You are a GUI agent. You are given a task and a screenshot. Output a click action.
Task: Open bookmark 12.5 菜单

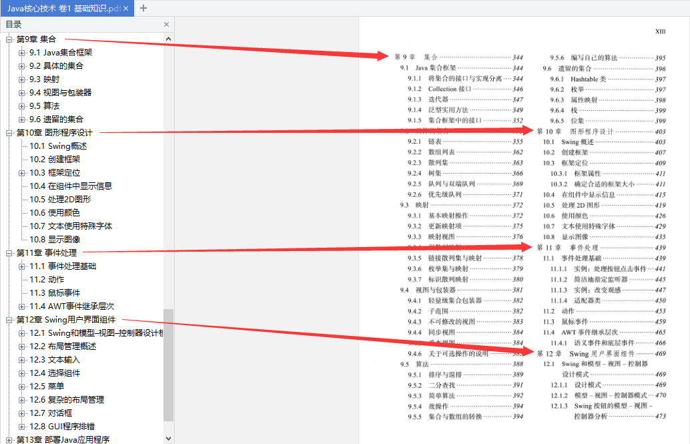(x=47, y=387)
